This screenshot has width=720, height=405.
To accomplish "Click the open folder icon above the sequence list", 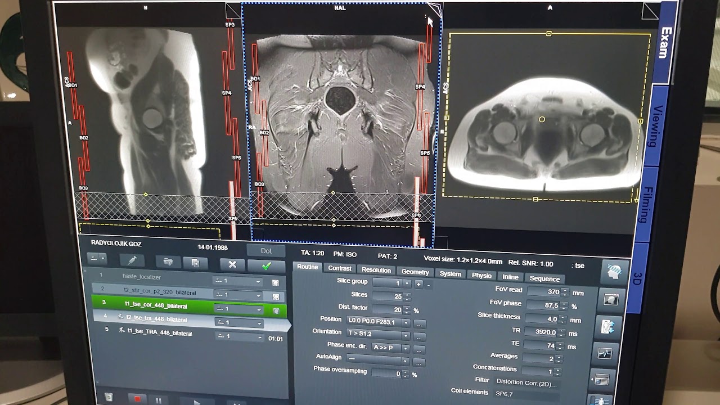I will point(168,262).
